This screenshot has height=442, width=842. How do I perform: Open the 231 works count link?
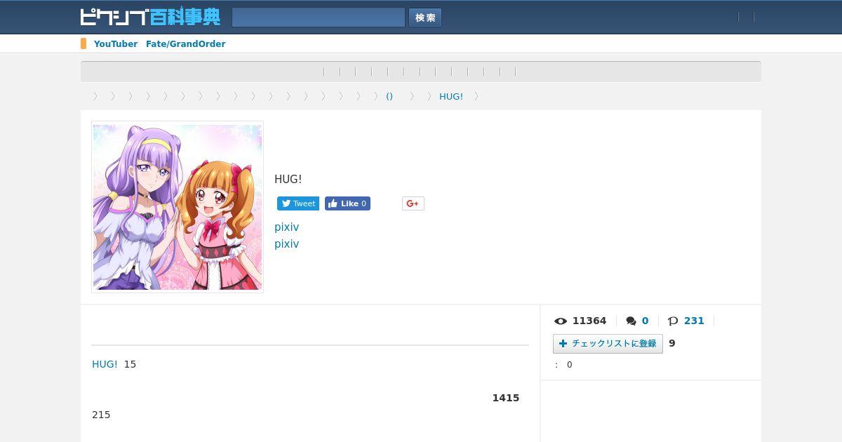point(694,321)
